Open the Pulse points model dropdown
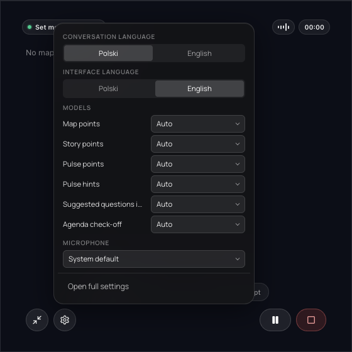The height and width of the screenshot is (352, 352). point(198,164)
